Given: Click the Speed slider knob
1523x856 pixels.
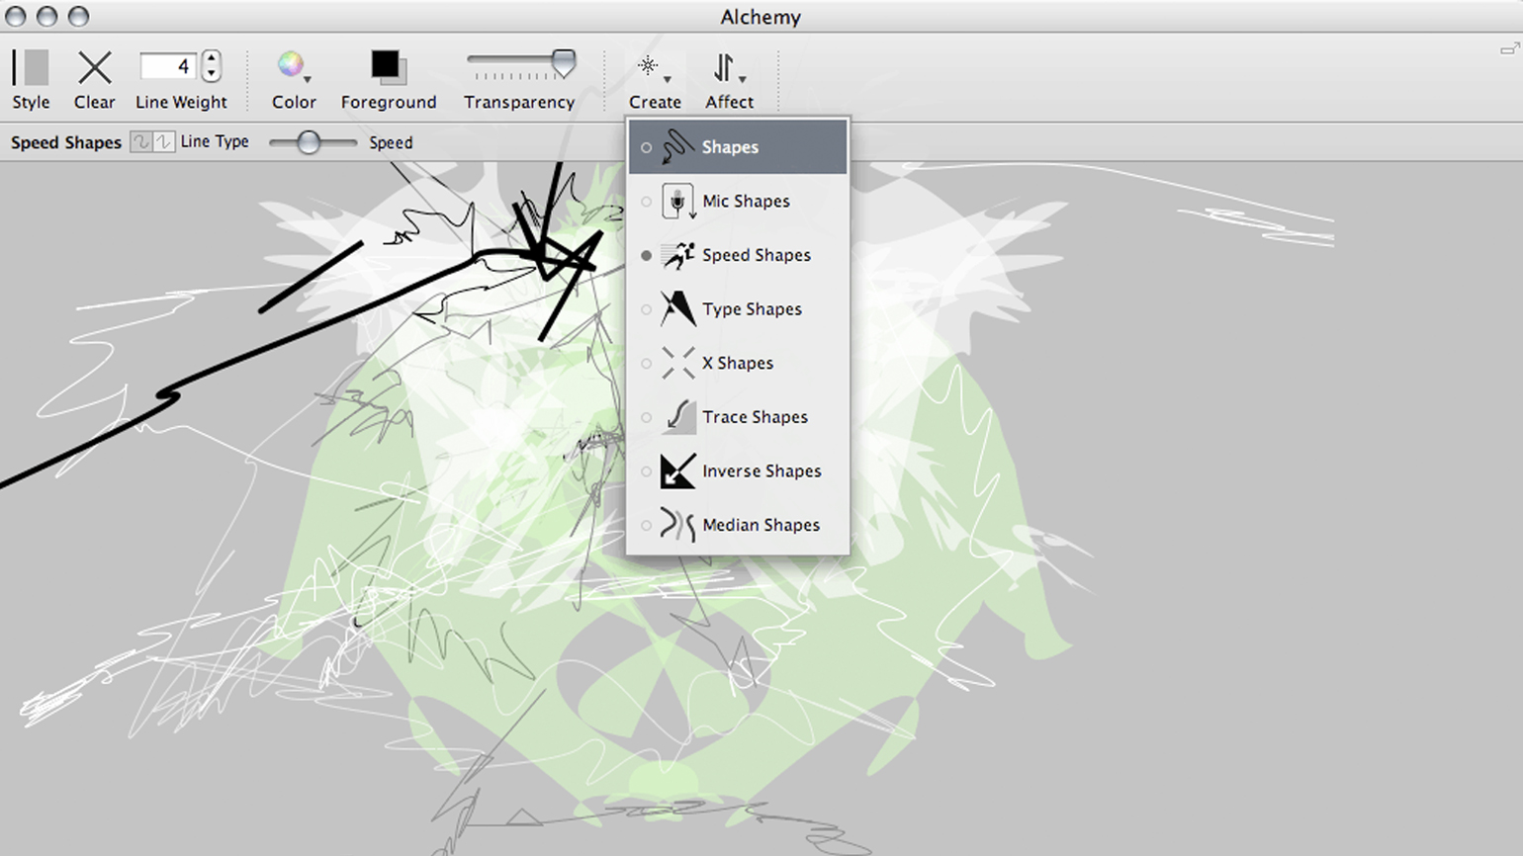Looking at the screenshot, I should coord(309,142).
